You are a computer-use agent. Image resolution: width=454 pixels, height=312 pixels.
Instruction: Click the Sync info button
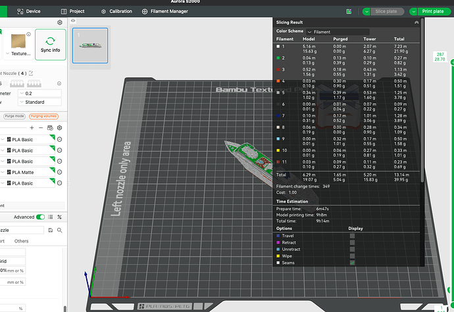click(x=51, y=45)
